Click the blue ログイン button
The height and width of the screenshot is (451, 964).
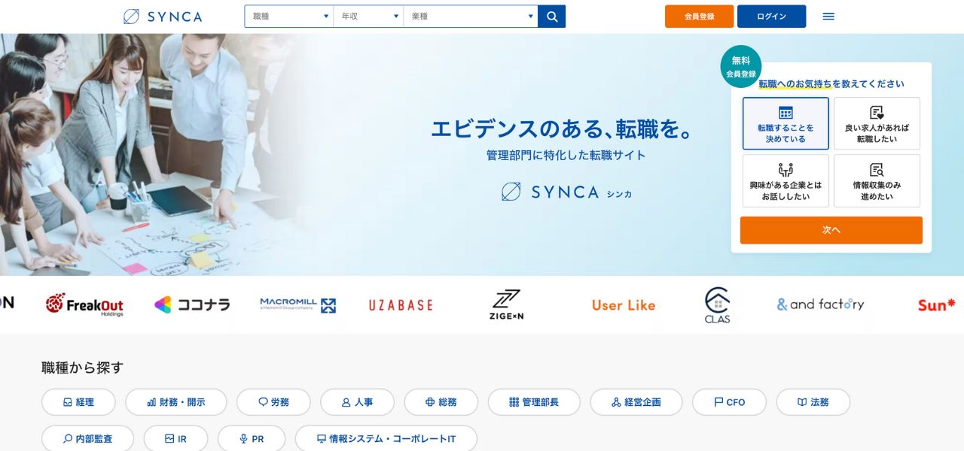pyautogui.click(x=771, y=17)
